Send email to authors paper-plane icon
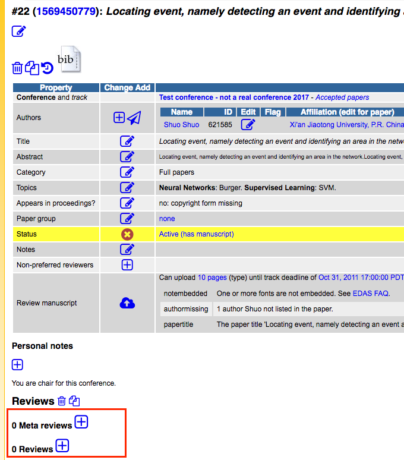Image resolution: width=404 pixels, height=460 pixels. (x=134, y=118)
